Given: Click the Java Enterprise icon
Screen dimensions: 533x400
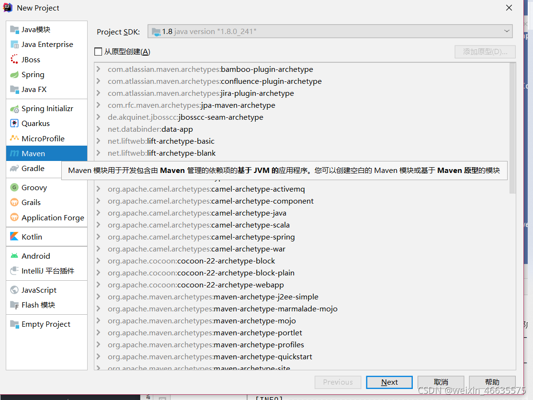Looking at the screenshot, I should pos(14,45).
